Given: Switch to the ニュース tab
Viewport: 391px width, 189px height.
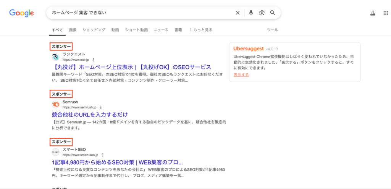Looking at the screenshot, I should coord(161,30).
